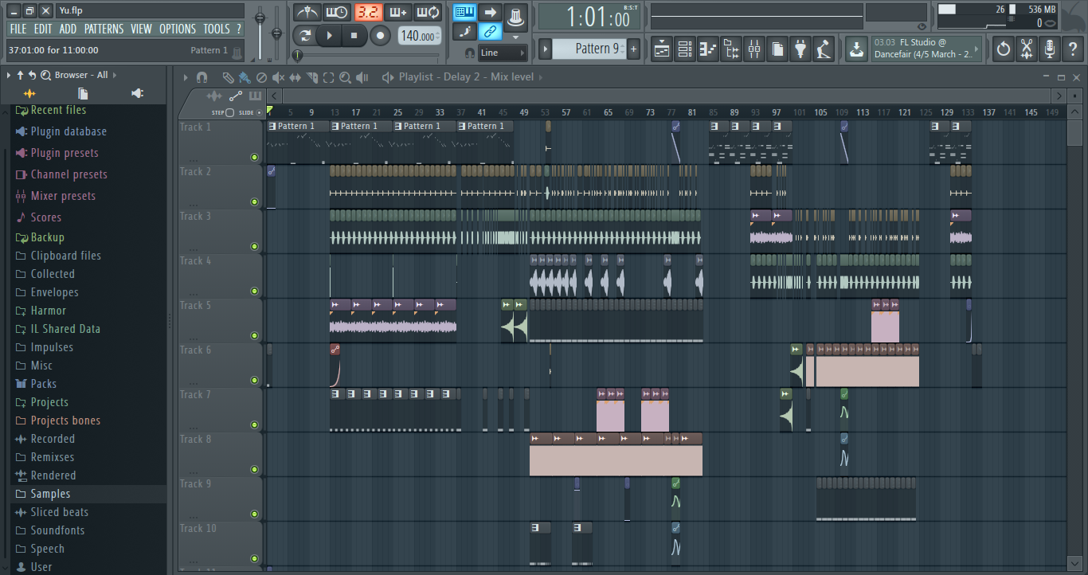The width and height of the screenshot is (1088, 575).
Task: Choose the Select tool in Playlist
Action: coord(328,77)
